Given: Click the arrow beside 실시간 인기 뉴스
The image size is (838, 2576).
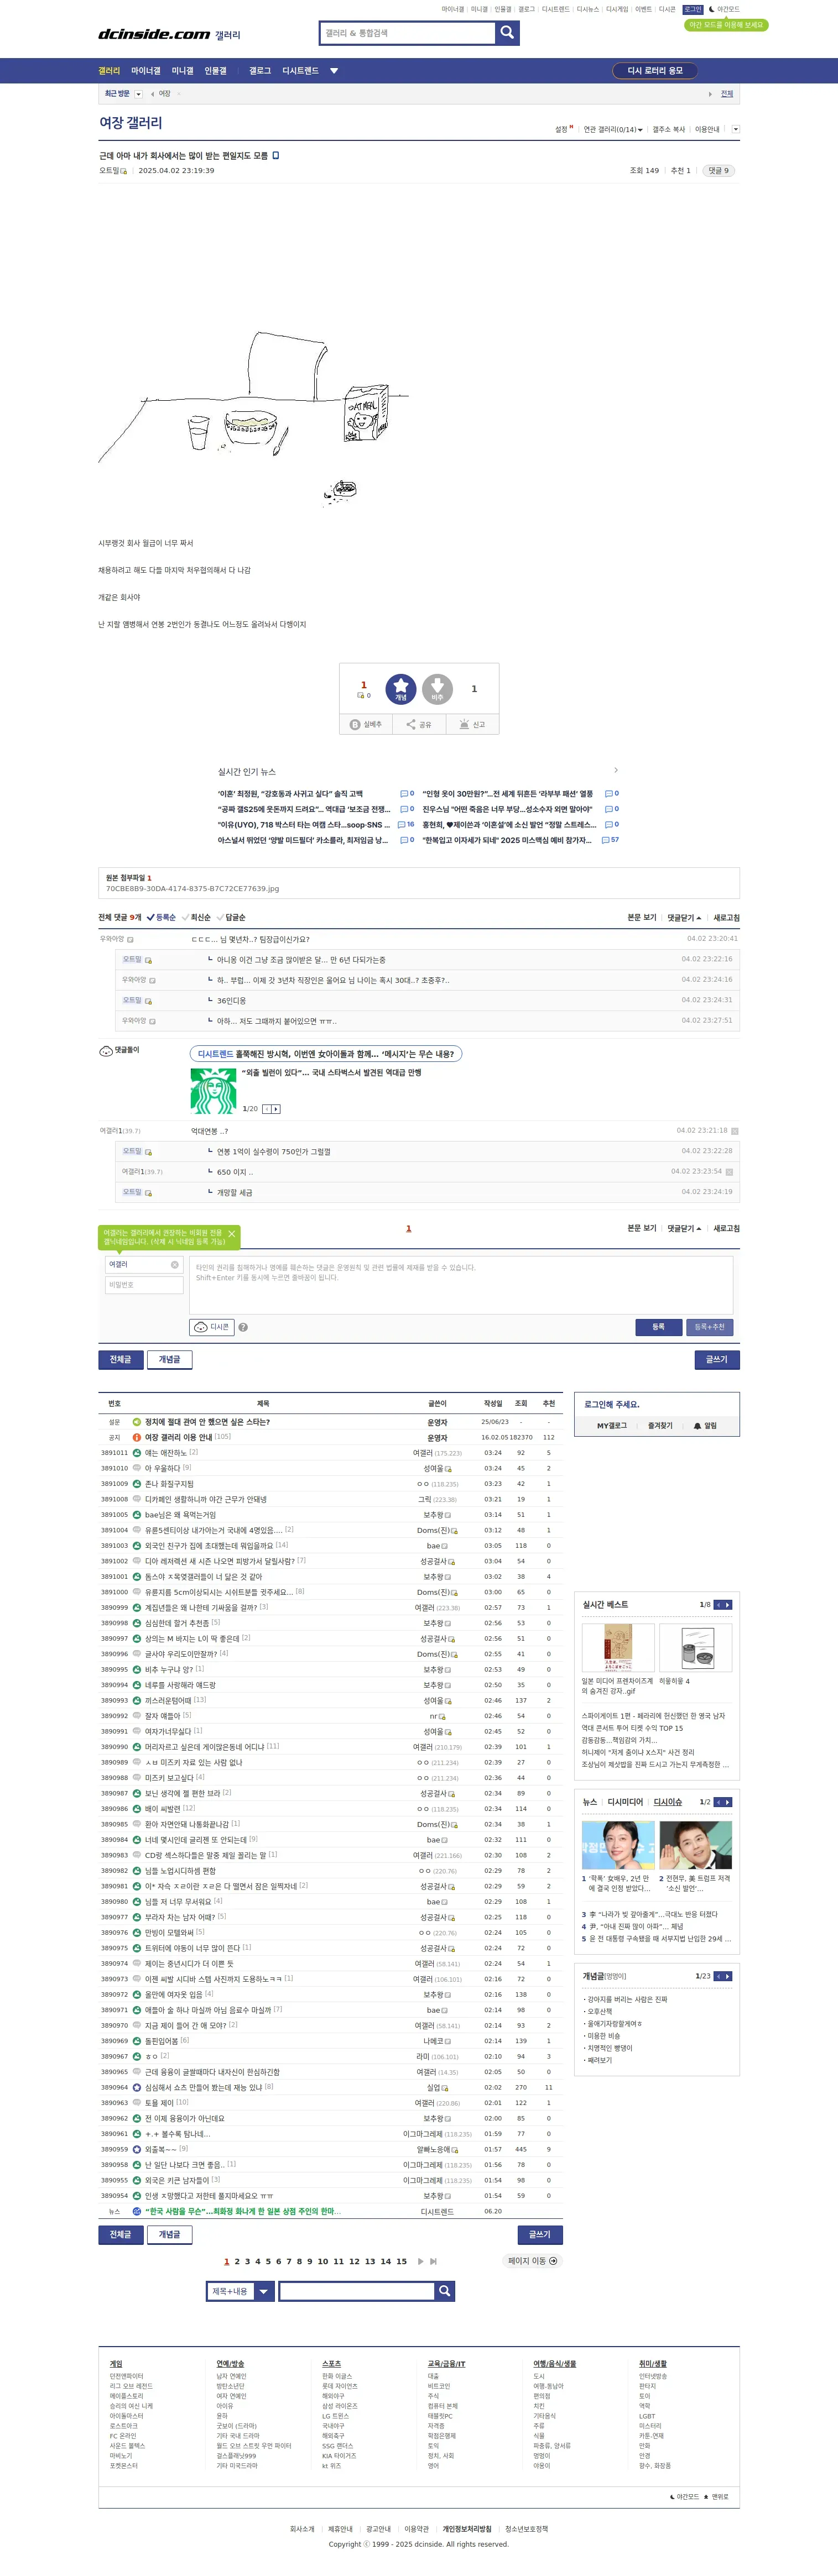Looking at the screenshot, I should click(x=616, y=770).
